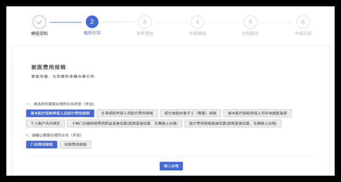Click the 填报须知 step label

click(39, 33)
